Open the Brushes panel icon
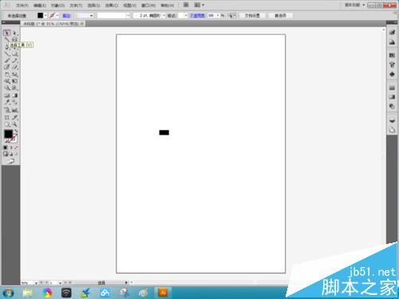This screenshot has height=299, width=399. click(x=392, y=65)
